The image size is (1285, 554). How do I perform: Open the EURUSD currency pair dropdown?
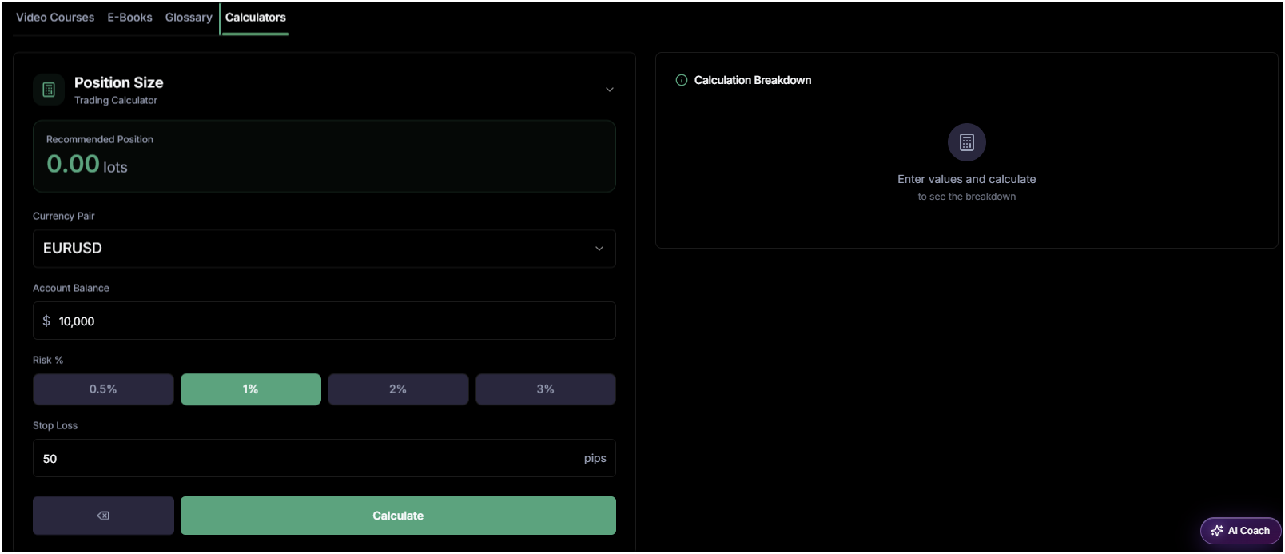tap(324, 249)
